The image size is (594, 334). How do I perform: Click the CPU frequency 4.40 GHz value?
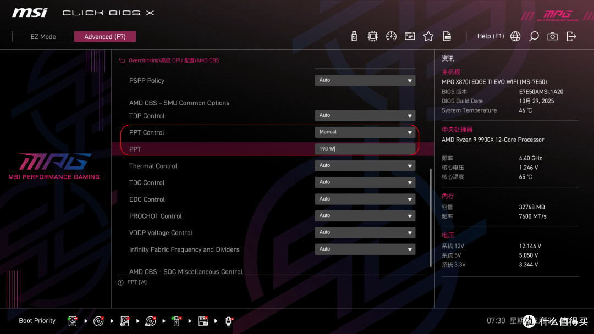tap(530, 158)
